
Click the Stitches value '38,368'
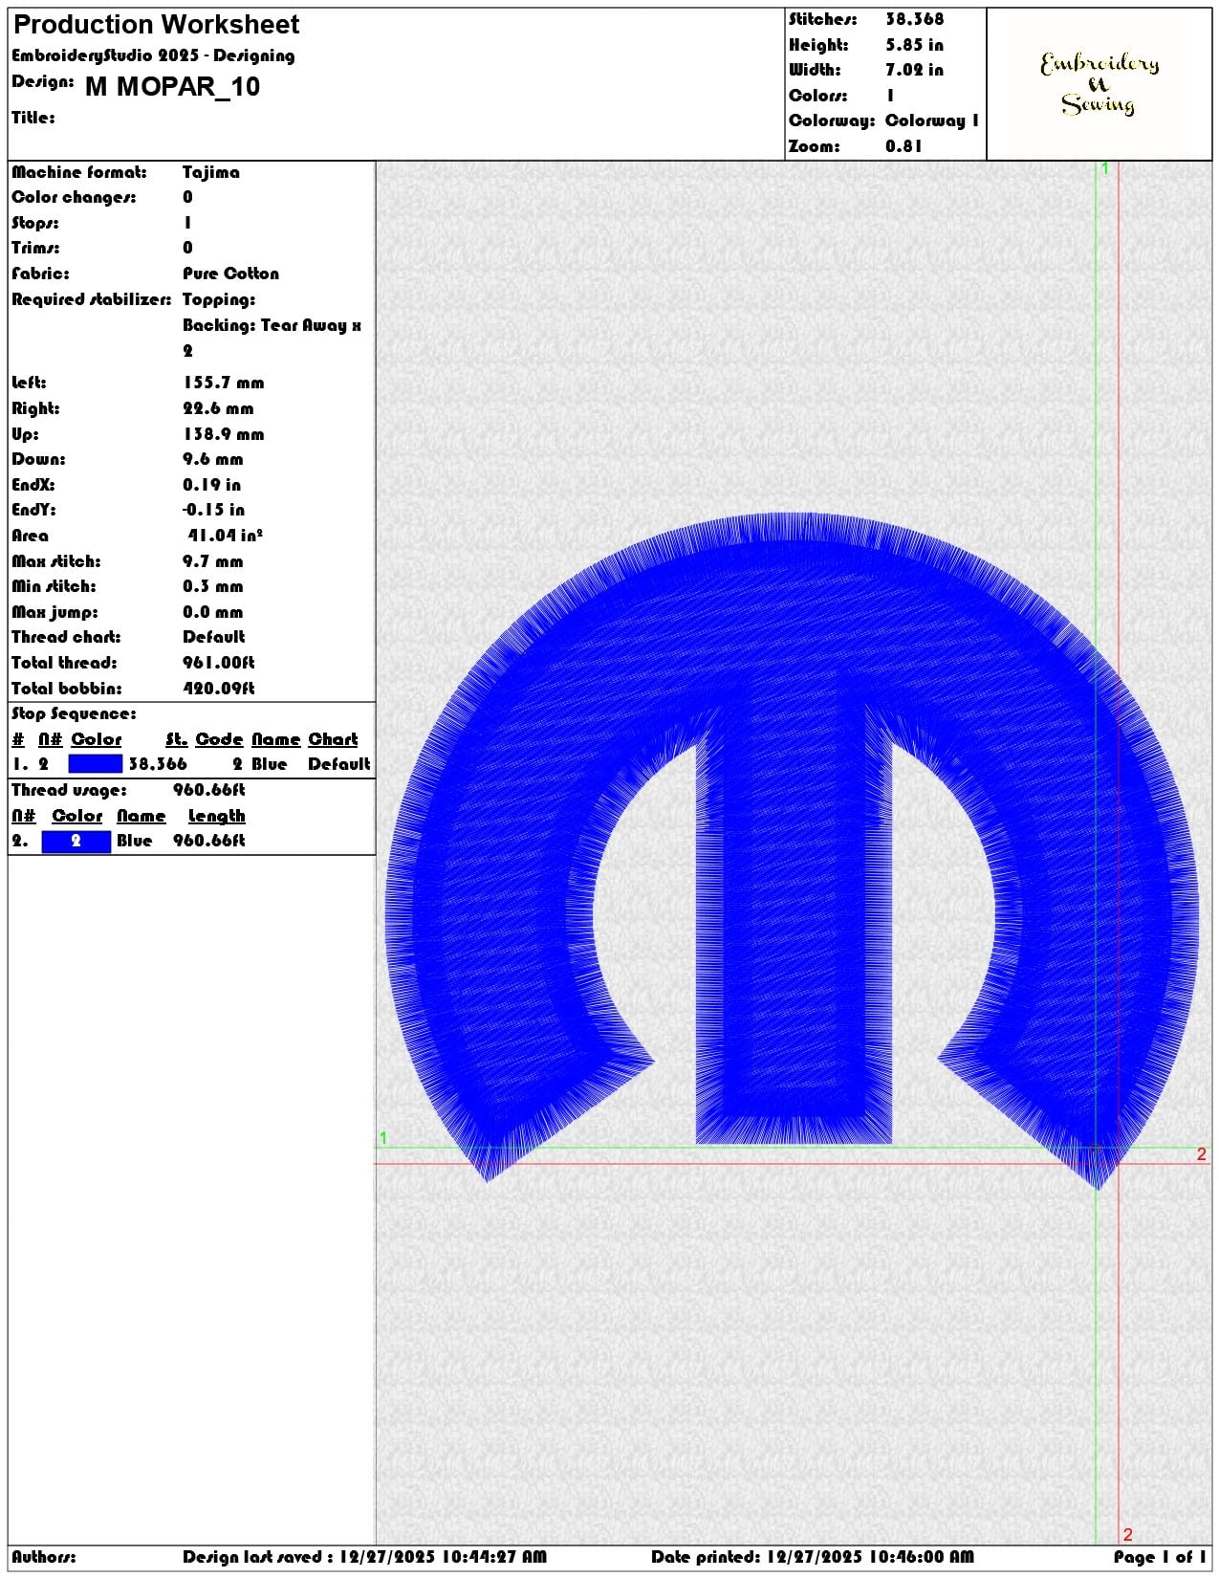914,19
